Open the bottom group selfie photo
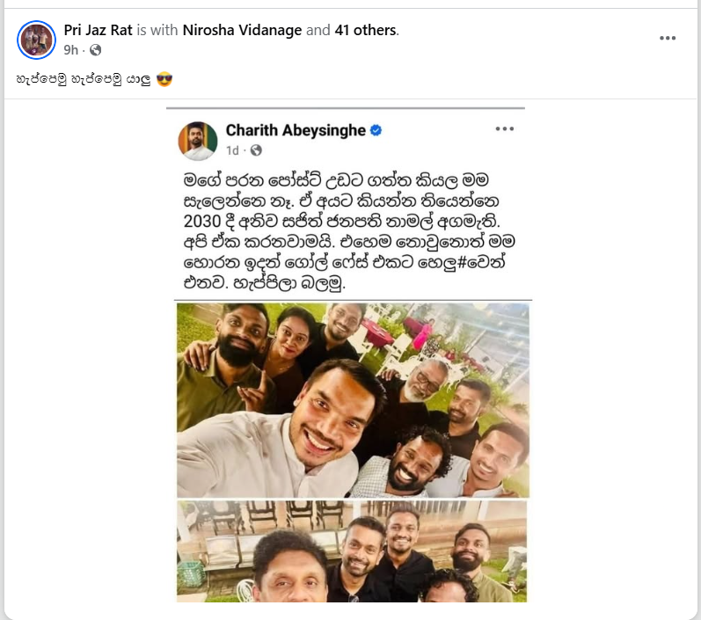The image size is (701, 620). (x=352, y=551)
